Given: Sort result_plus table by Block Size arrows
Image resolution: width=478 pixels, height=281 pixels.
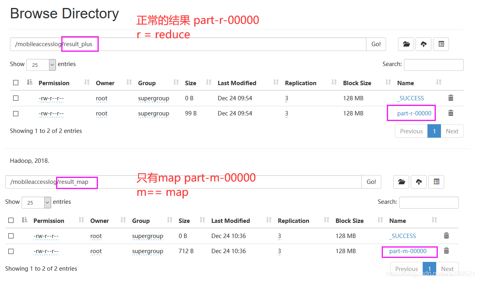Looking at the screenshot, I should click(388, 82).
